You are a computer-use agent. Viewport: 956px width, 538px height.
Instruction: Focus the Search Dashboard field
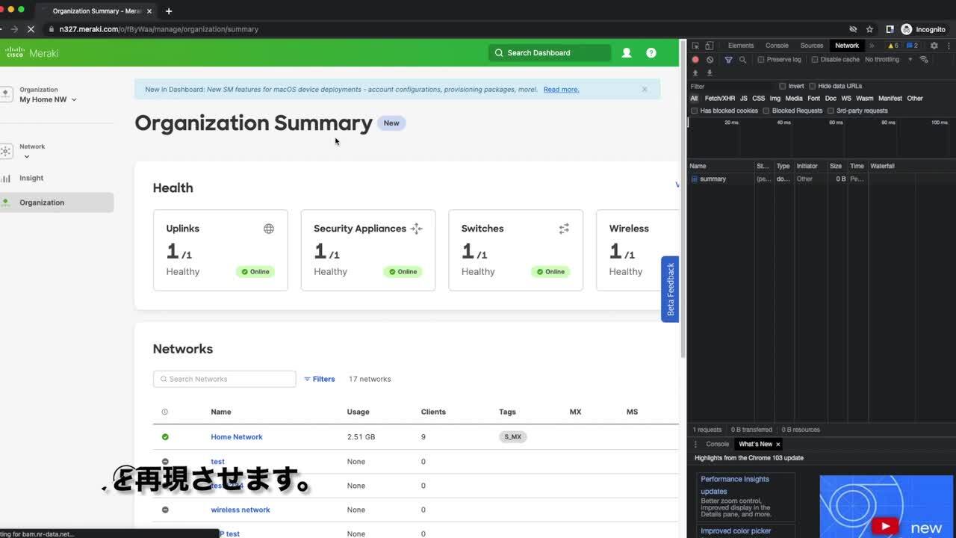[550, 53]
